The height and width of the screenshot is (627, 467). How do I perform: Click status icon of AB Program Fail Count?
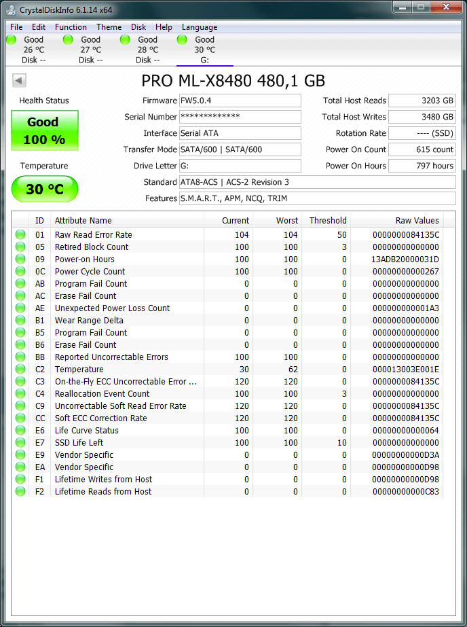click(20, 283)
